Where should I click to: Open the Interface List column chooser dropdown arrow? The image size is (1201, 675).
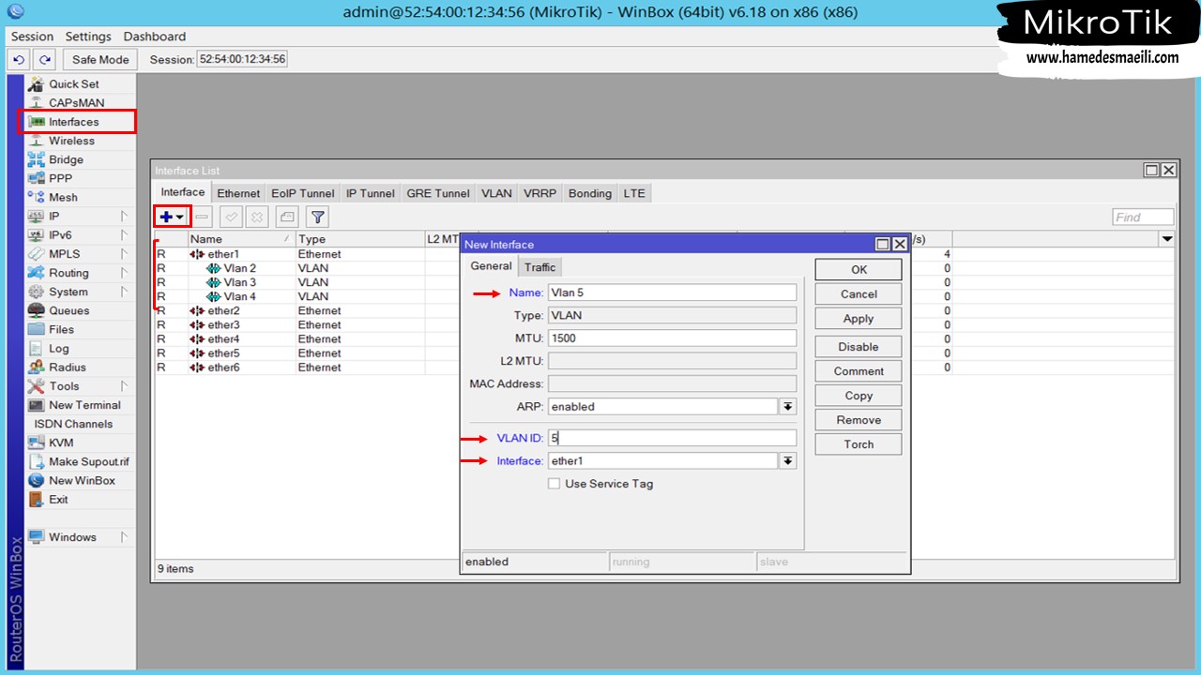(1166, 239)
